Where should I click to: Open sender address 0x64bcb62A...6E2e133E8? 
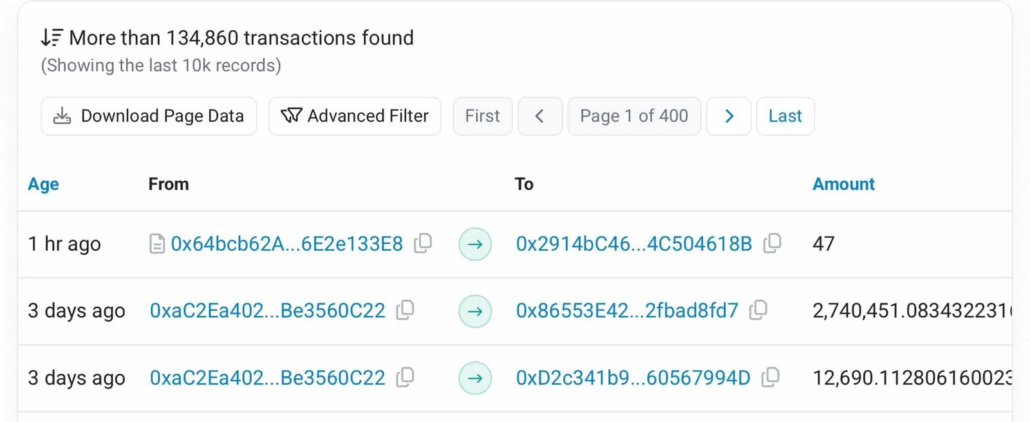[x=286, y=244]
